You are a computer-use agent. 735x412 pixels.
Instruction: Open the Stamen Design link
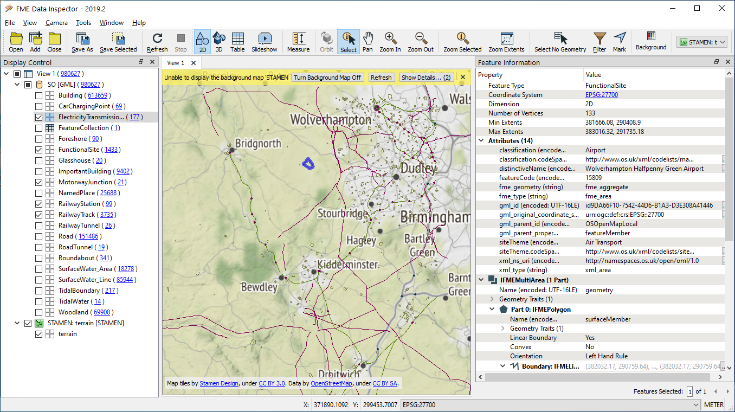(219, 383)
